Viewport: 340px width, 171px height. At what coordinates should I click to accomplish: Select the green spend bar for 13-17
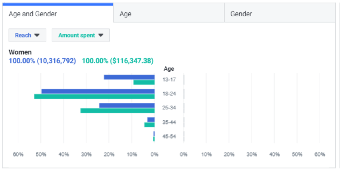(x=144, y=82)
